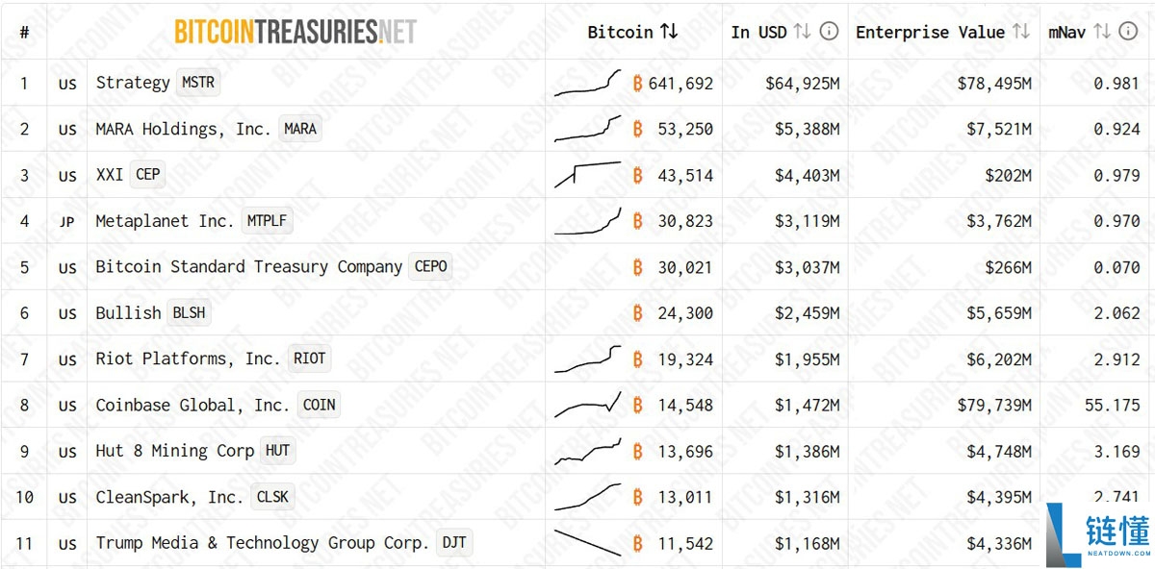Click the US country indicator on Bullish's row
The height and width of the screenshot is (569, 1155).
click(x=66, y=313)
